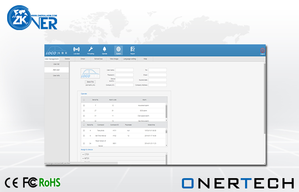299x192 pixels.
Task: Click the Select File button
Action: (90, 82)
